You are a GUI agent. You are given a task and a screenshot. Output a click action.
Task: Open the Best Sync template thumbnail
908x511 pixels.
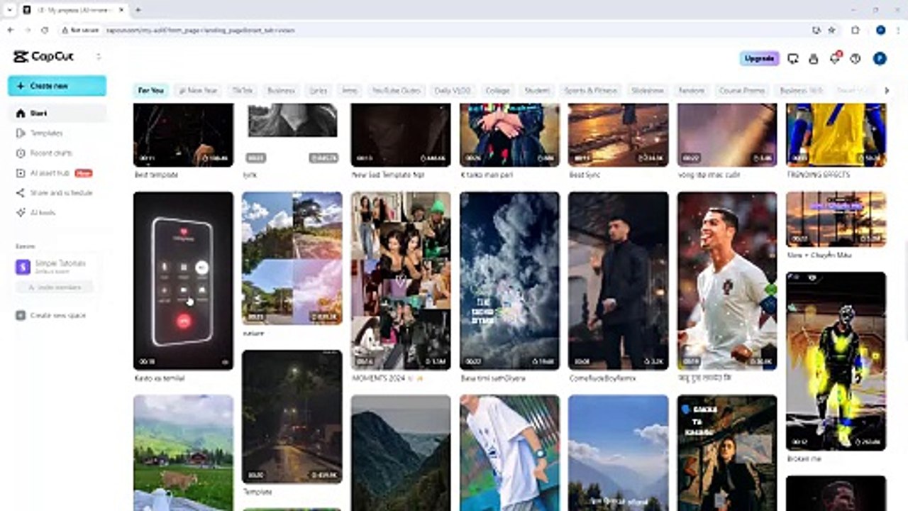[619, 135]
